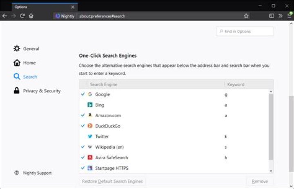This screenshot has height=189, width=294.
Task: Select the Startpage HTTPS row name
Action: 112,168
